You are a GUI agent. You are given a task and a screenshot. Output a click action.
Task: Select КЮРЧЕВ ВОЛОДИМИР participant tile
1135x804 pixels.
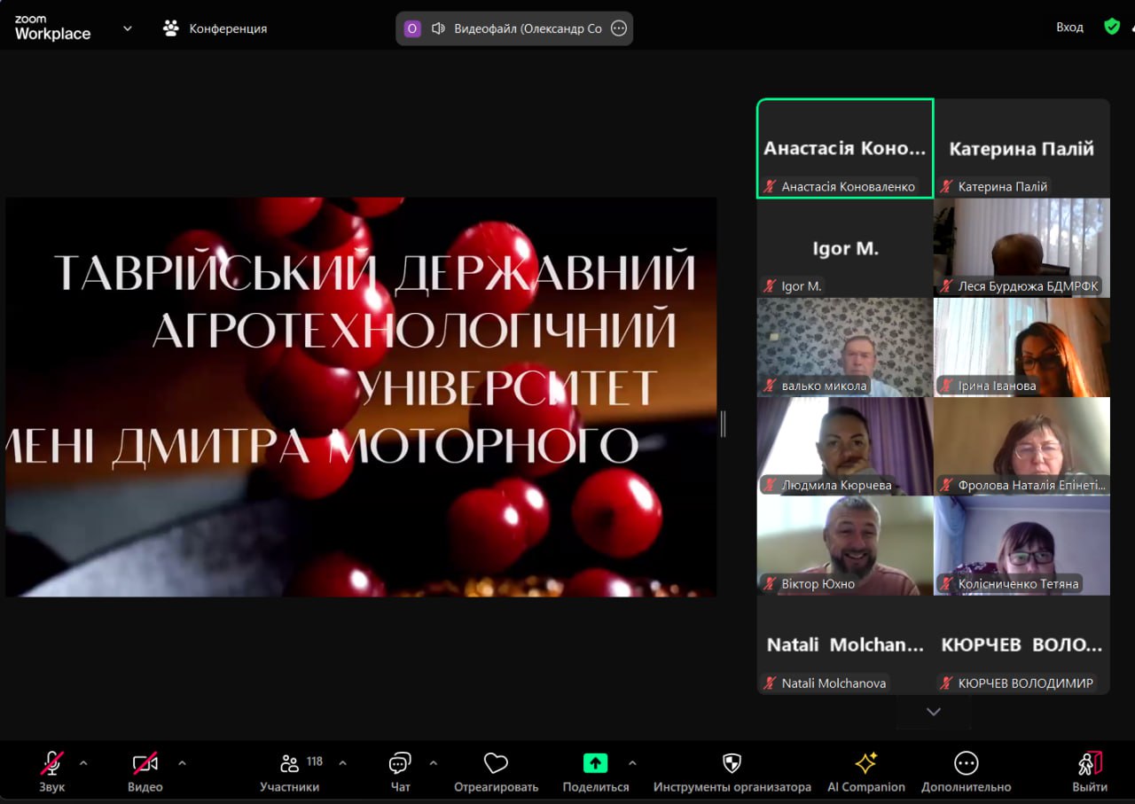pyautogui.click(x=1021, y=644)
